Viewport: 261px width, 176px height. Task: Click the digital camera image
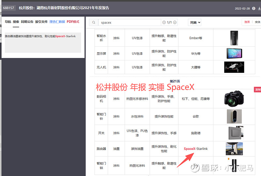click(x=234, y=99)
